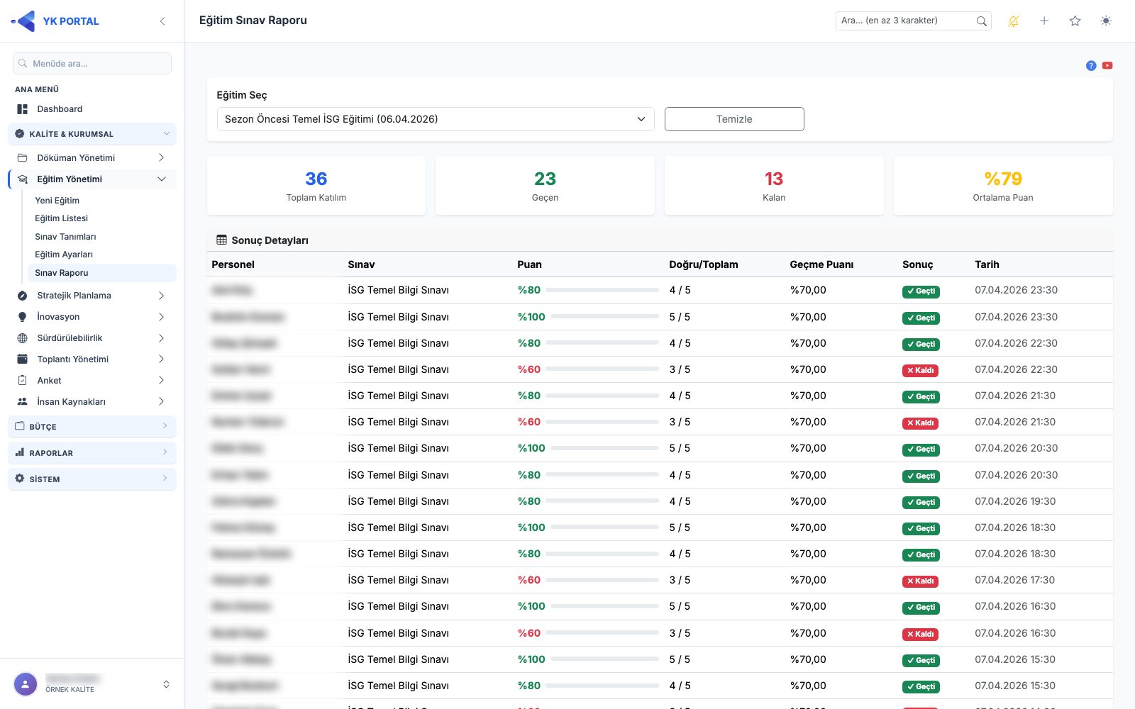
Task: Switch theme with the sun icon
Action: [1106, 21]
